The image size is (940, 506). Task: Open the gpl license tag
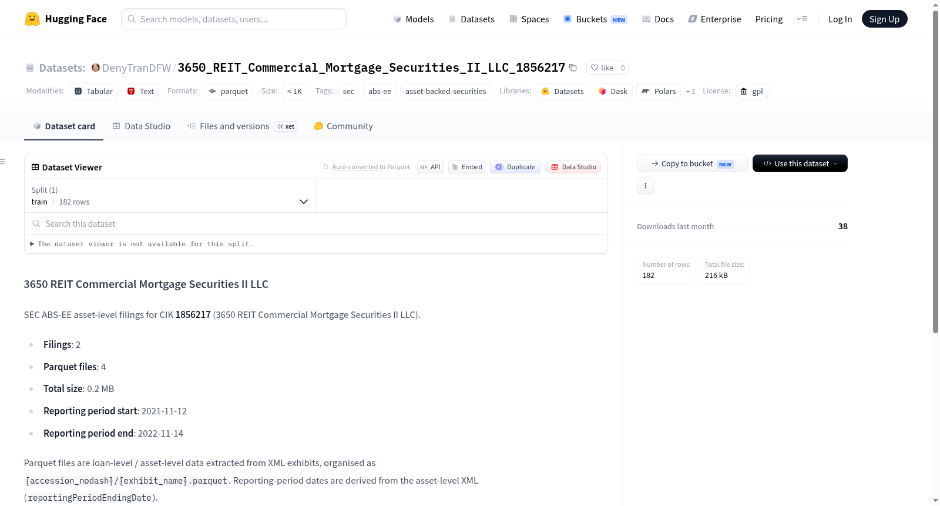[752, 91]
